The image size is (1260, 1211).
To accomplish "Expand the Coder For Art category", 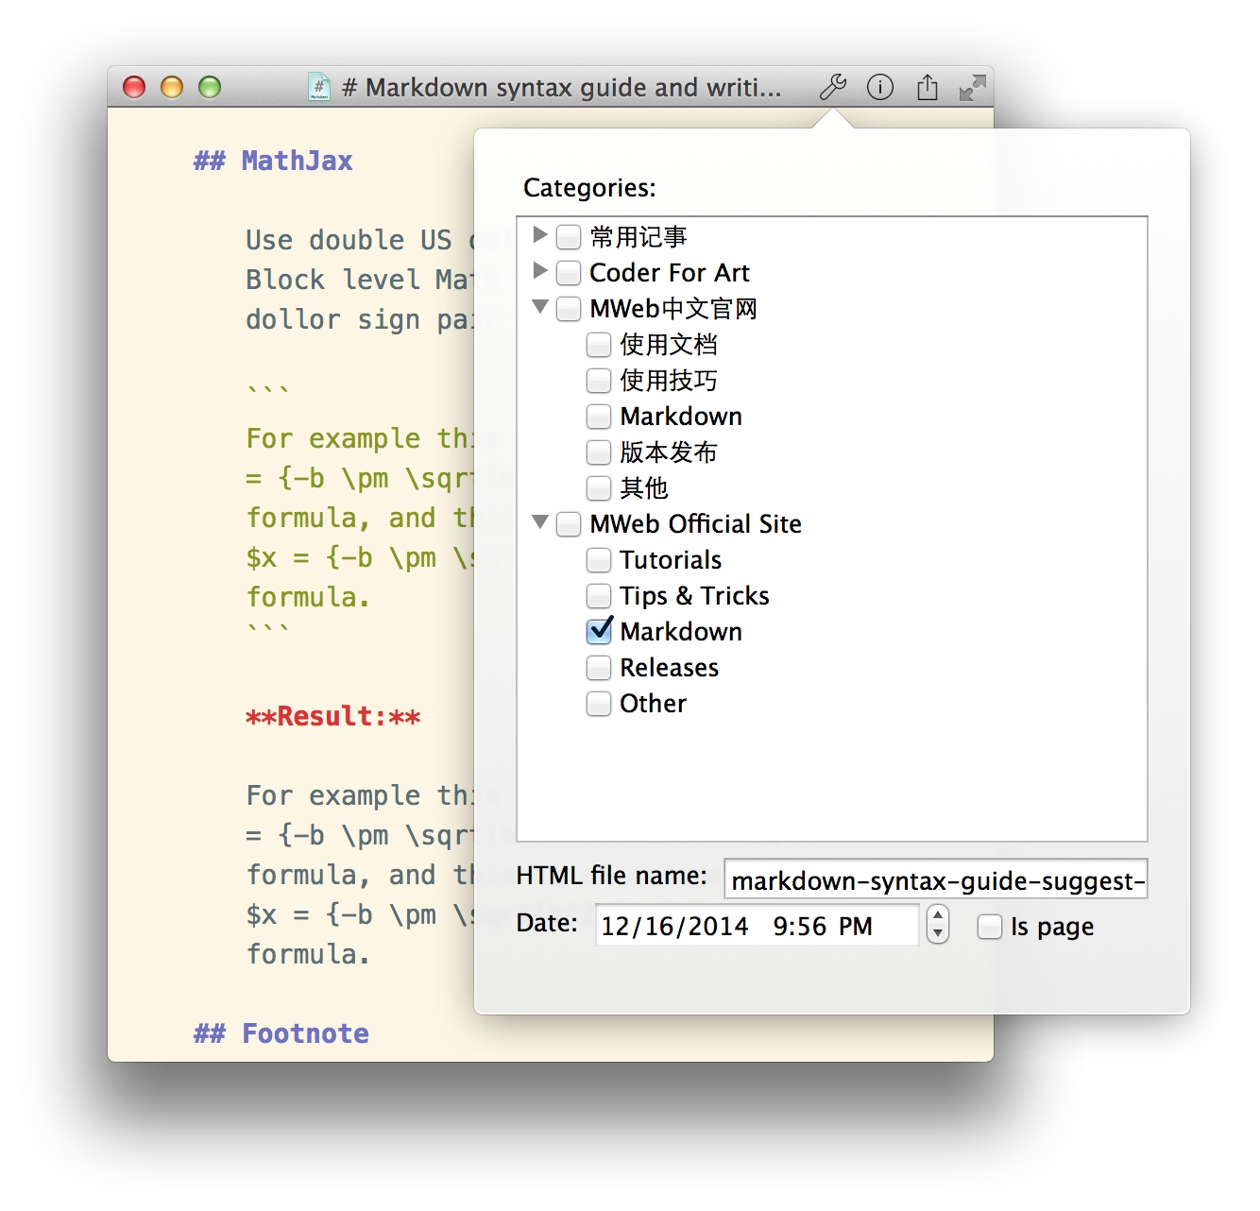I will 540,271.
